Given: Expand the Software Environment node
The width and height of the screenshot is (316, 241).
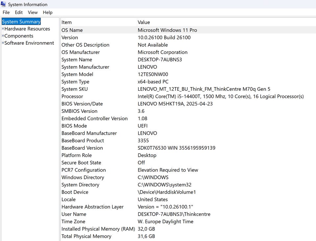Looking at the screenshot, I should click(x=3, y=43).
